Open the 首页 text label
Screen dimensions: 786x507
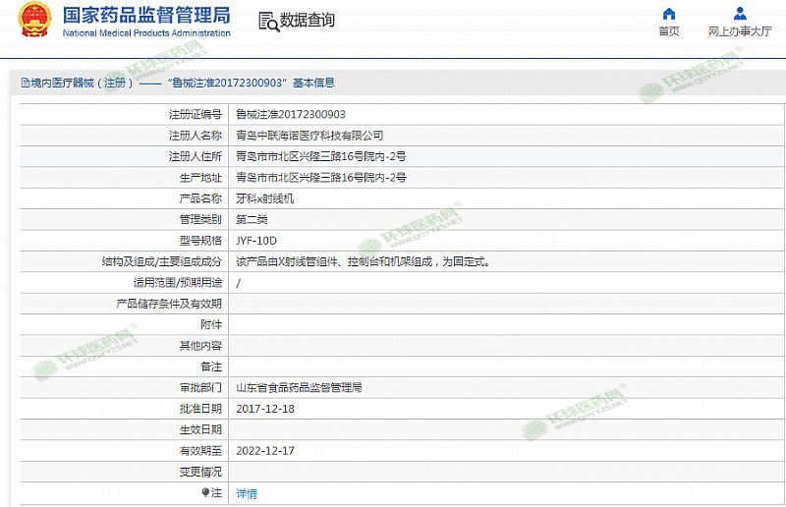(669, 31)
